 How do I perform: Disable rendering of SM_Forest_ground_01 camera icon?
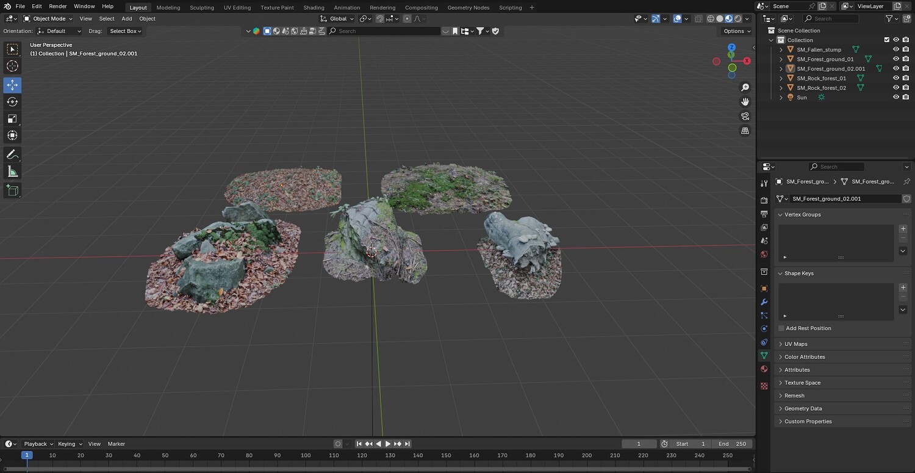pos(905,59)
